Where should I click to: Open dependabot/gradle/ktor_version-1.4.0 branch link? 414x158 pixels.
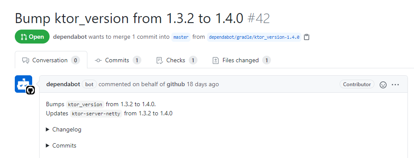254,37
